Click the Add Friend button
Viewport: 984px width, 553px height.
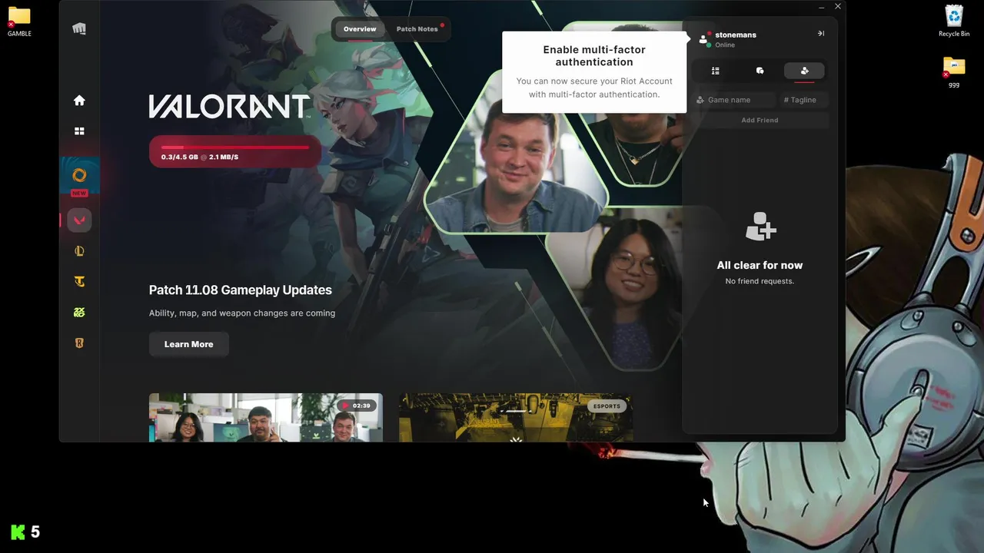click(x=760, y=120)
